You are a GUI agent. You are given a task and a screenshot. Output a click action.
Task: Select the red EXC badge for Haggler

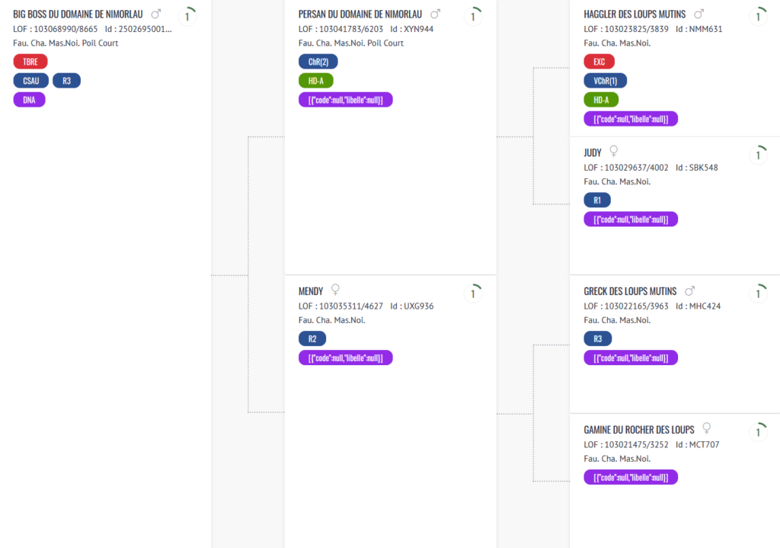click(x=599, y=62)
